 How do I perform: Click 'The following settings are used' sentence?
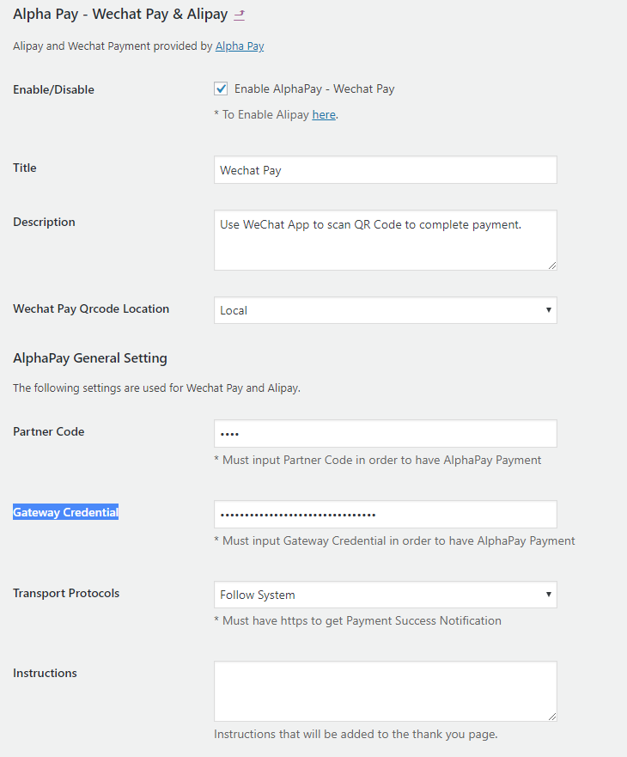(157, 388)
